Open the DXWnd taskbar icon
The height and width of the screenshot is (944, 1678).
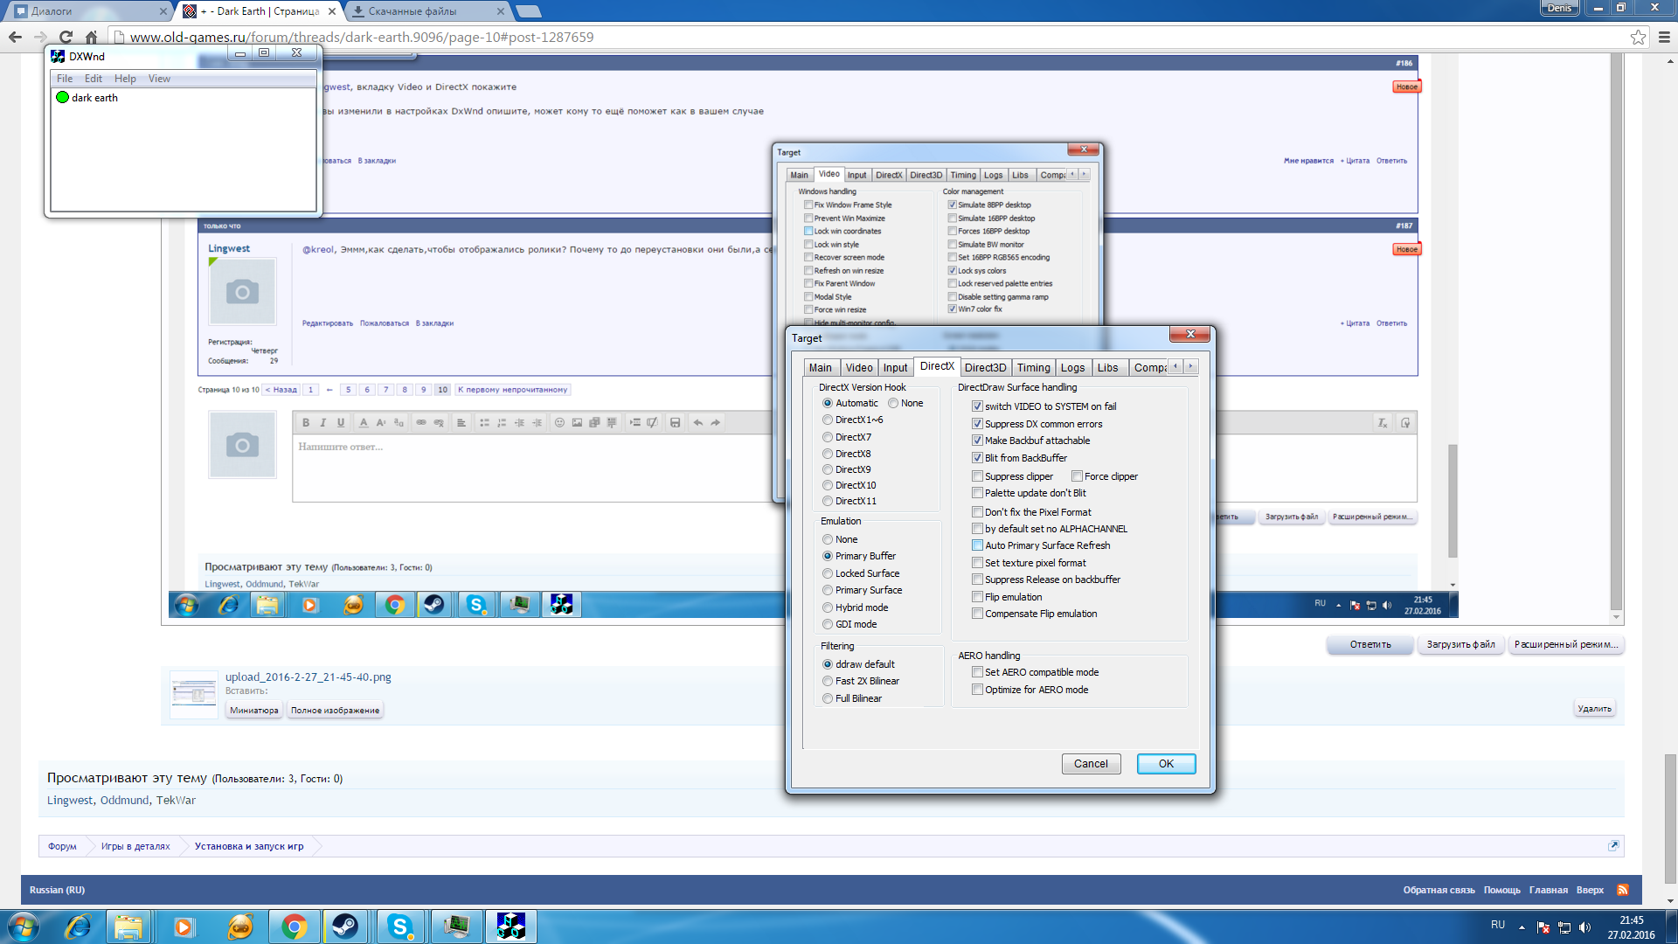pyautogui.click(x=510, y=927)
